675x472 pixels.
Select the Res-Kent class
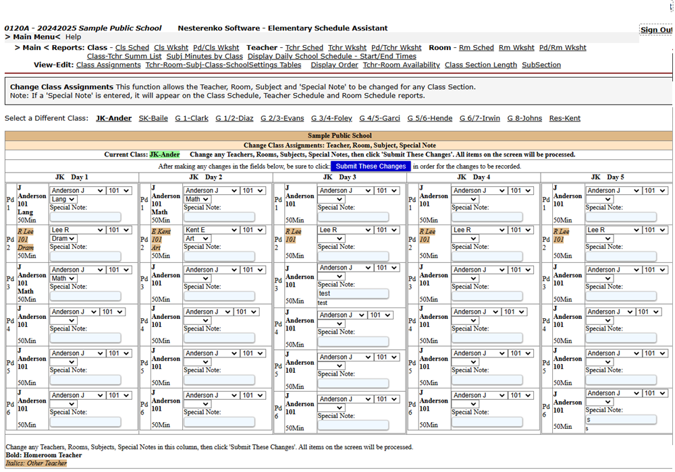(x=565, y=119)
